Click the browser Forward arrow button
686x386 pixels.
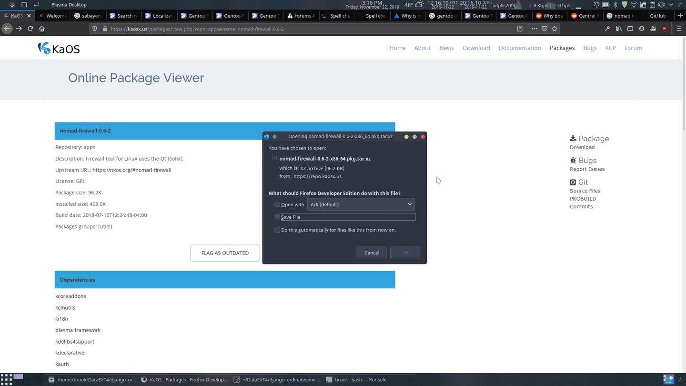[19, 29]
